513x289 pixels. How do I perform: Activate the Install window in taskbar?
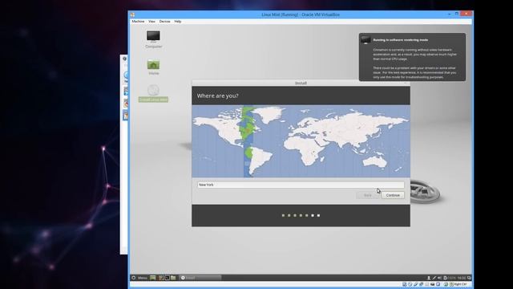coord(200,278)
